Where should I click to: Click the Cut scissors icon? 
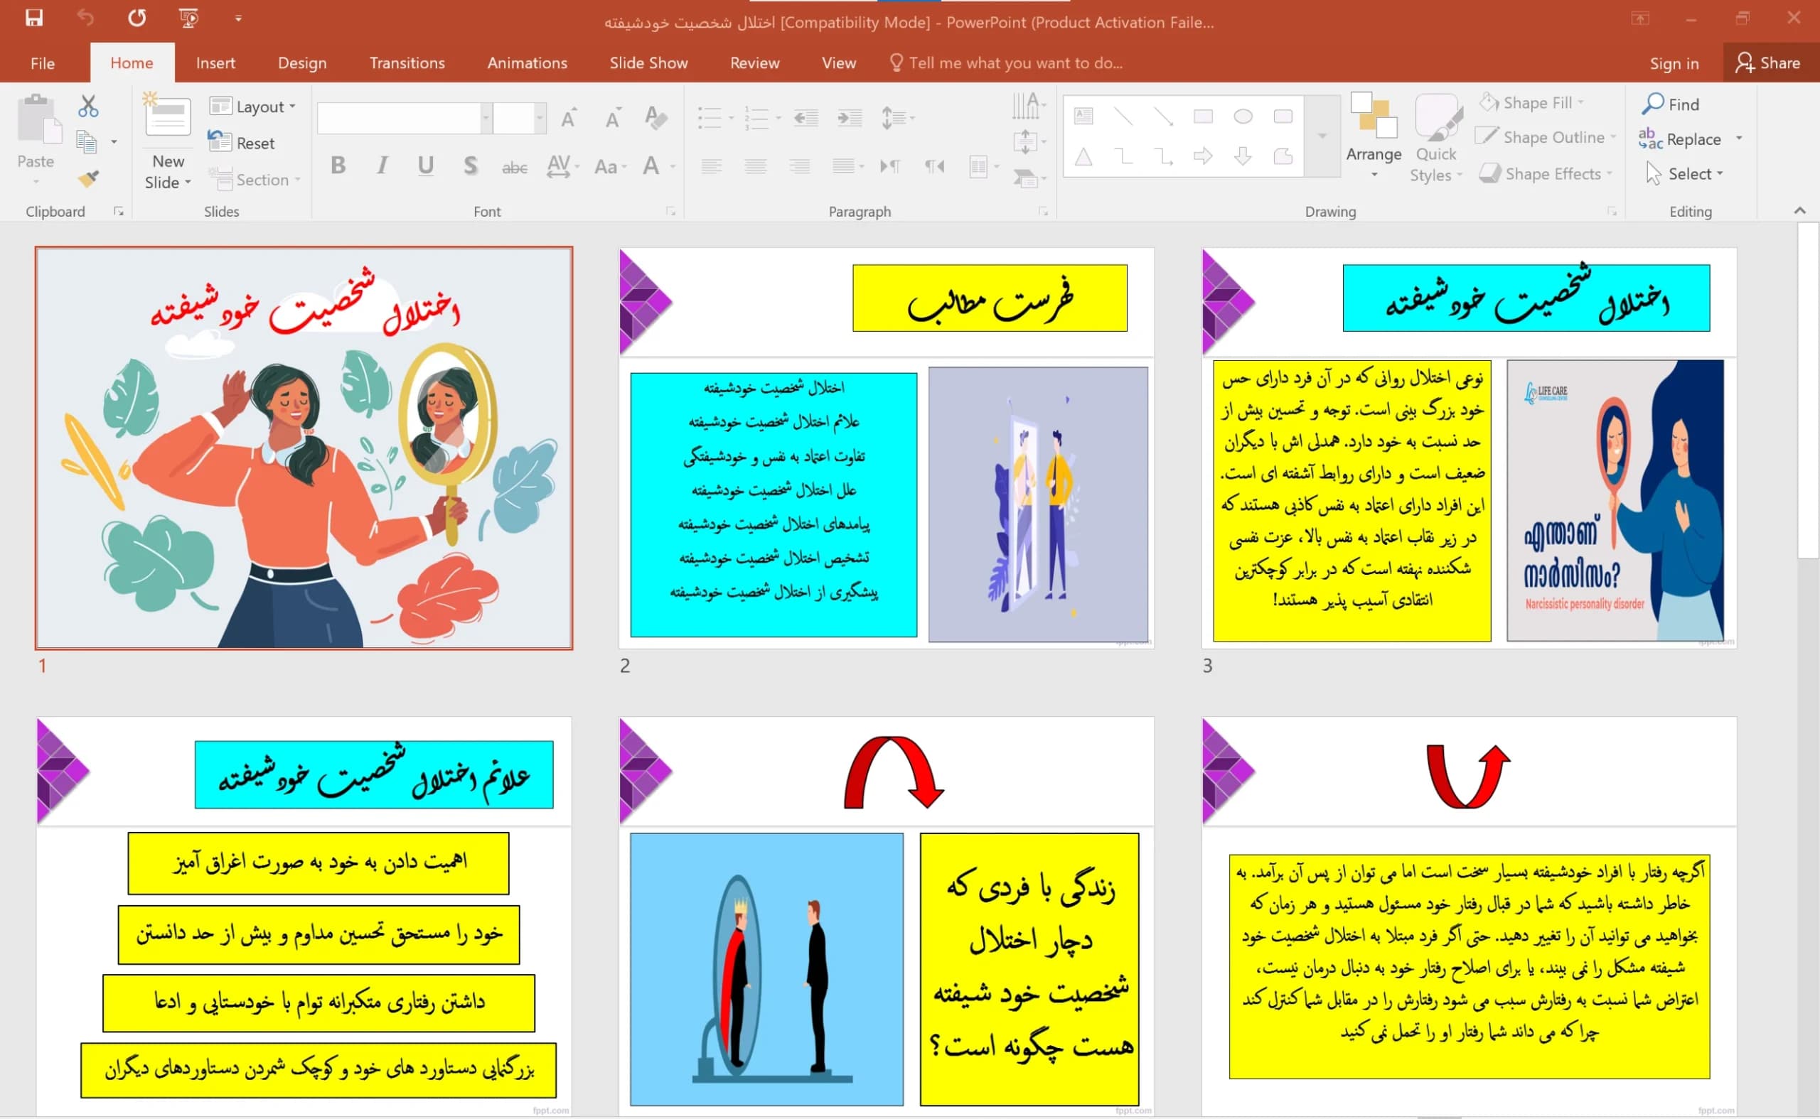[x=88, y=107]
